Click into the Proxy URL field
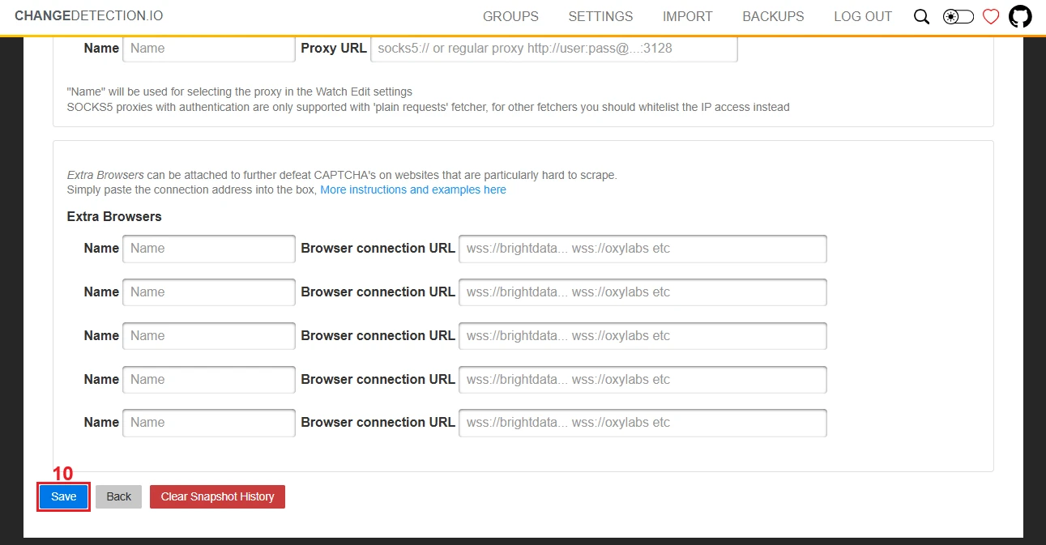1046x545 pixels. pyautogui.click(x=553, y=49)
